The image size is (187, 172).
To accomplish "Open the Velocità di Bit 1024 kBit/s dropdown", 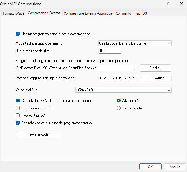I will coord(123,90).
